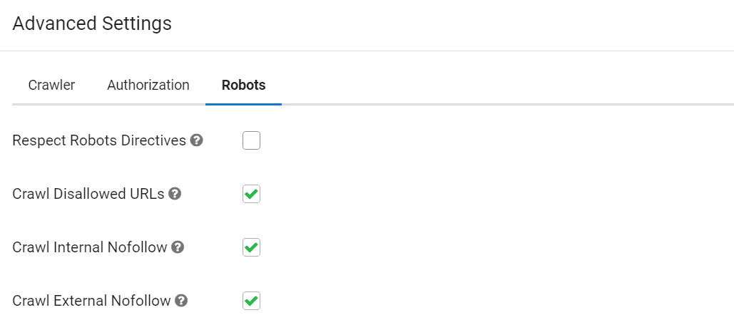Viewport: 734px width, 320px height.
Task: Disable the Crawl Internal Nofollow checkbox
Action: [251, 247]
